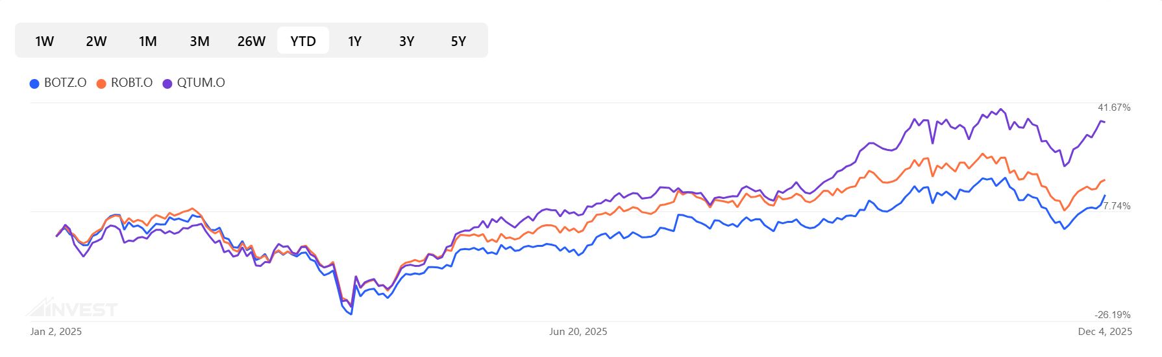Choose the 1M time period
The width and height of the screenshot is (1162, 357).
pos(148,41)
